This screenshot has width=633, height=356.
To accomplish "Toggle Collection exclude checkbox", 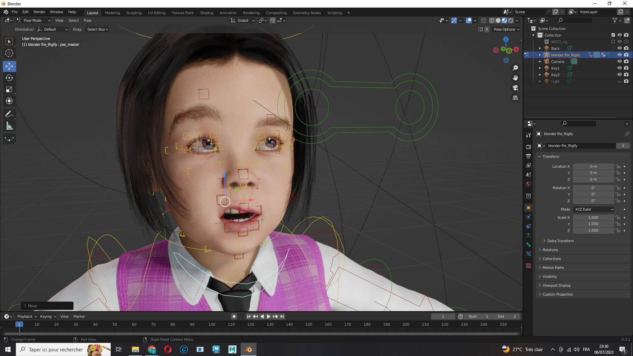I will click(x=613, y=35).
